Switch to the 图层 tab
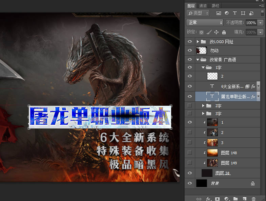Viewport: 266px width, 201px height. 191,6
